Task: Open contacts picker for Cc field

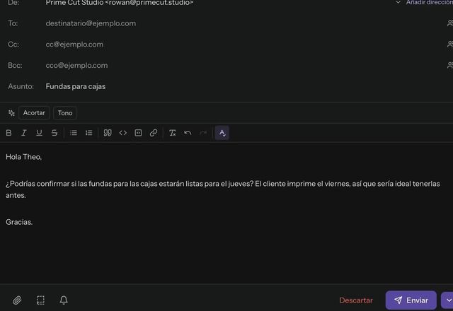Action: tap(450, 44)
